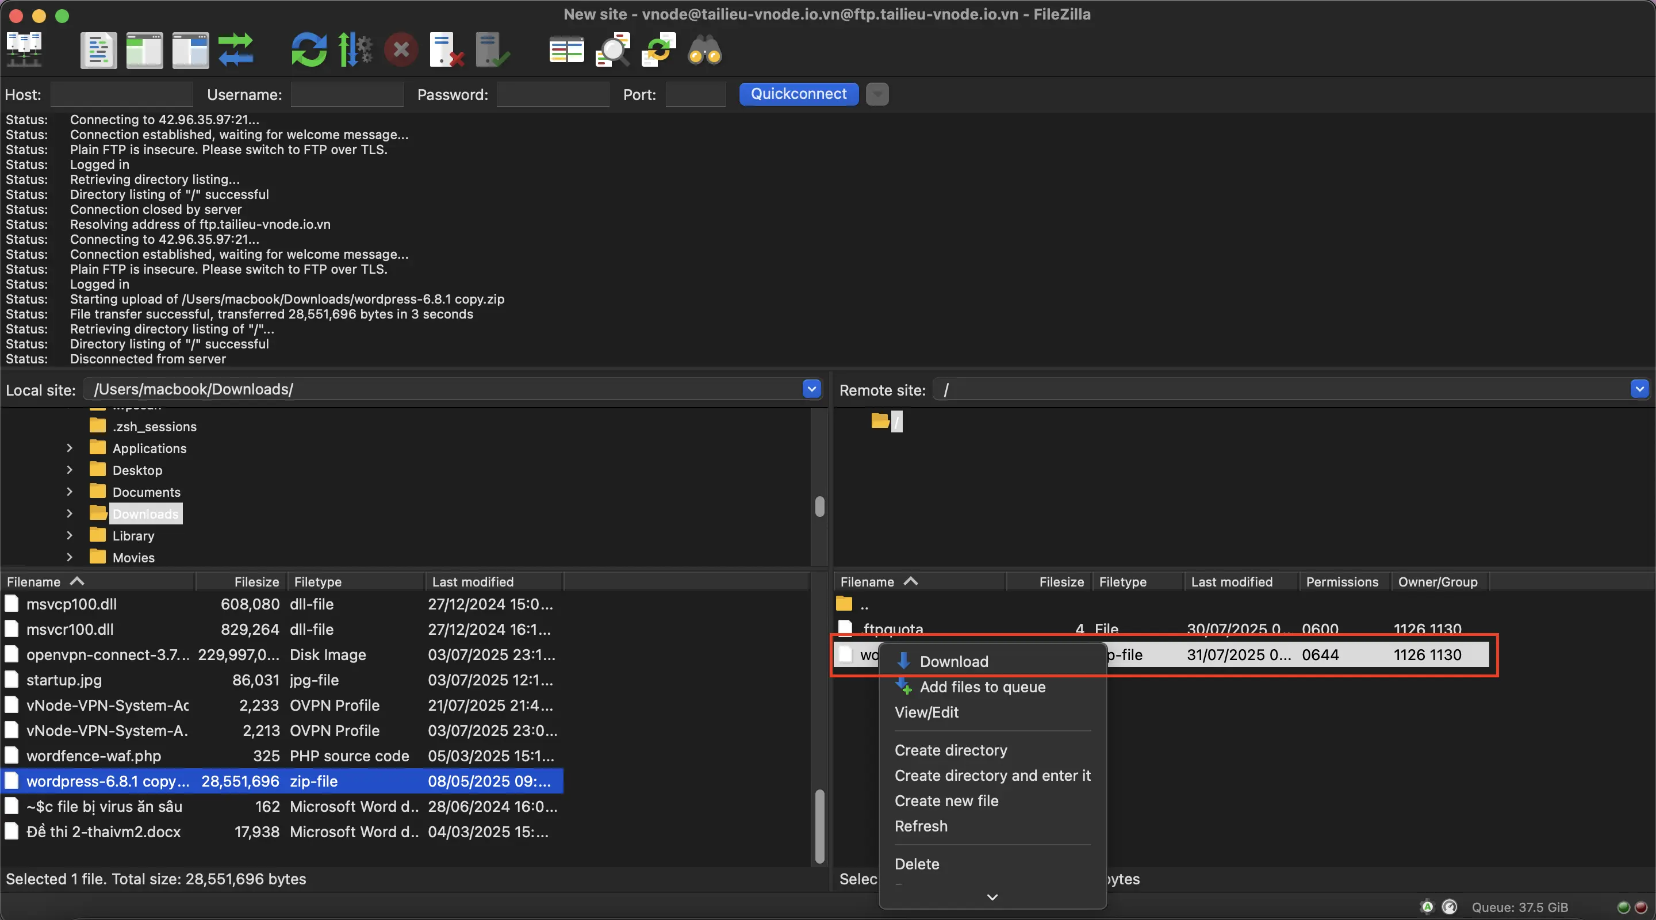Click the Host input field
The height and width of the screenshot is (920, 1656).
tap(121, 94)
